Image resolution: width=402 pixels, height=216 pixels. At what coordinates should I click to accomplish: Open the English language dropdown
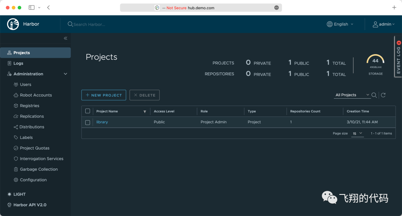pos(340,24)
